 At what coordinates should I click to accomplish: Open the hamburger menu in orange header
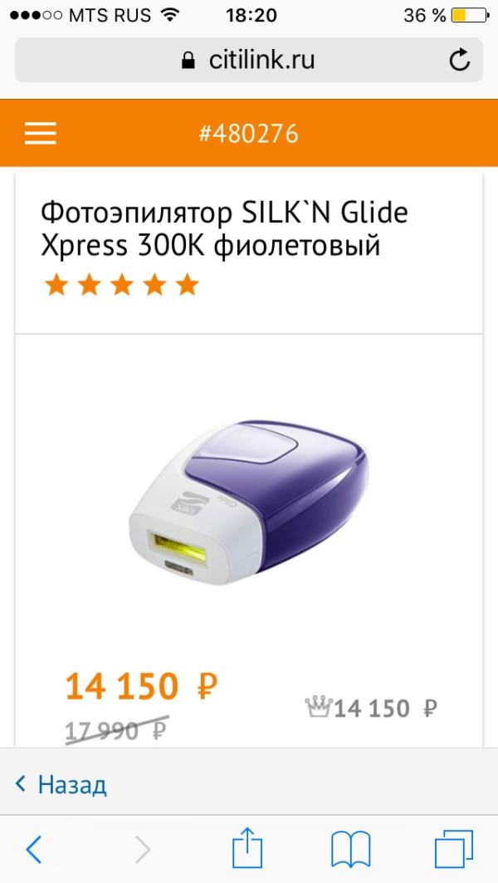click(x=40, y=134)
